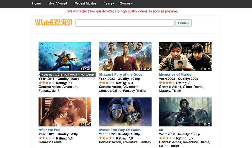
Task: Click the Watch32HD logo
Action: click(54, 23)
